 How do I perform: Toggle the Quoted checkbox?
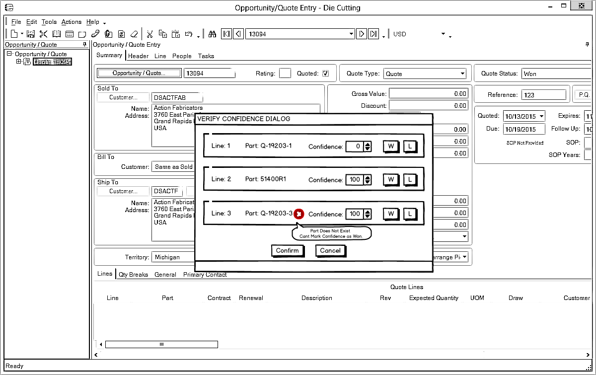(326, 74)
